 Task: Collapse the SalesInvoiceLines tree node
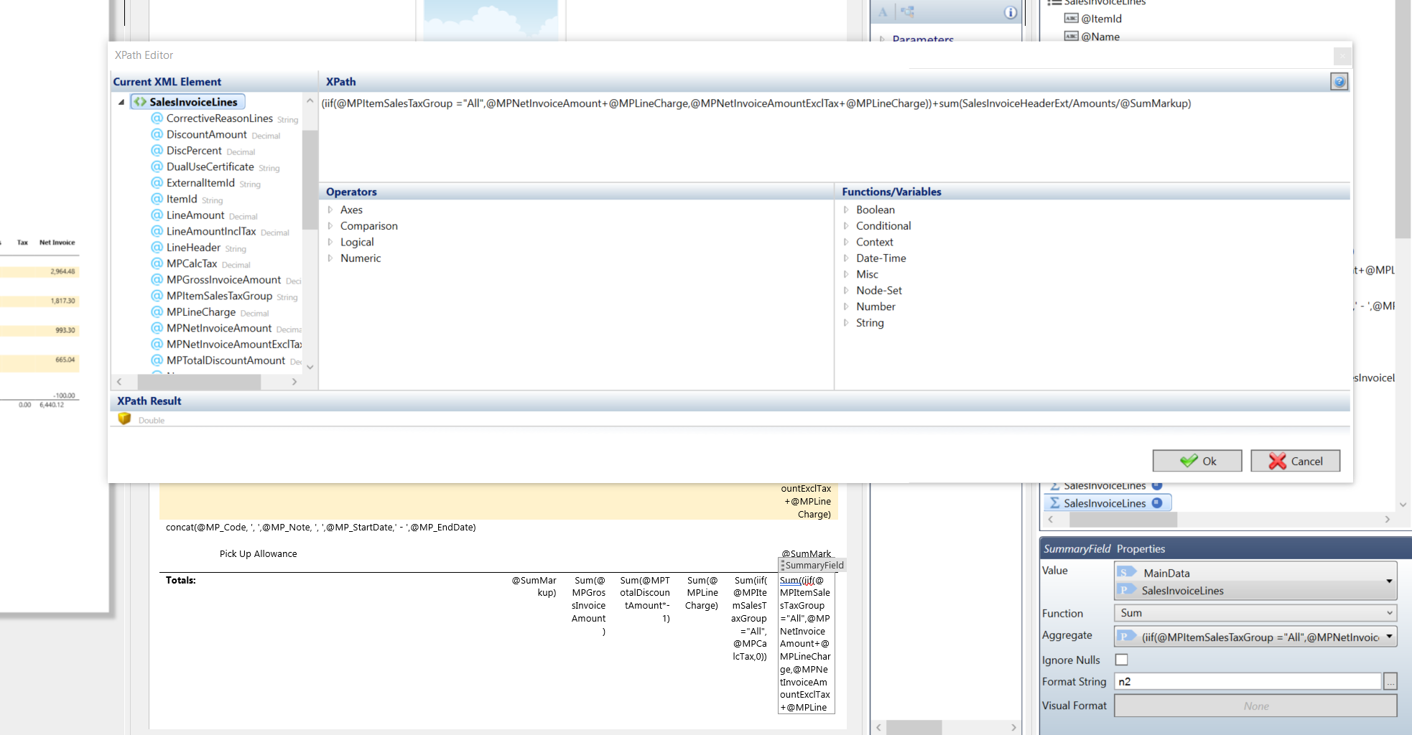pos(121,102)
